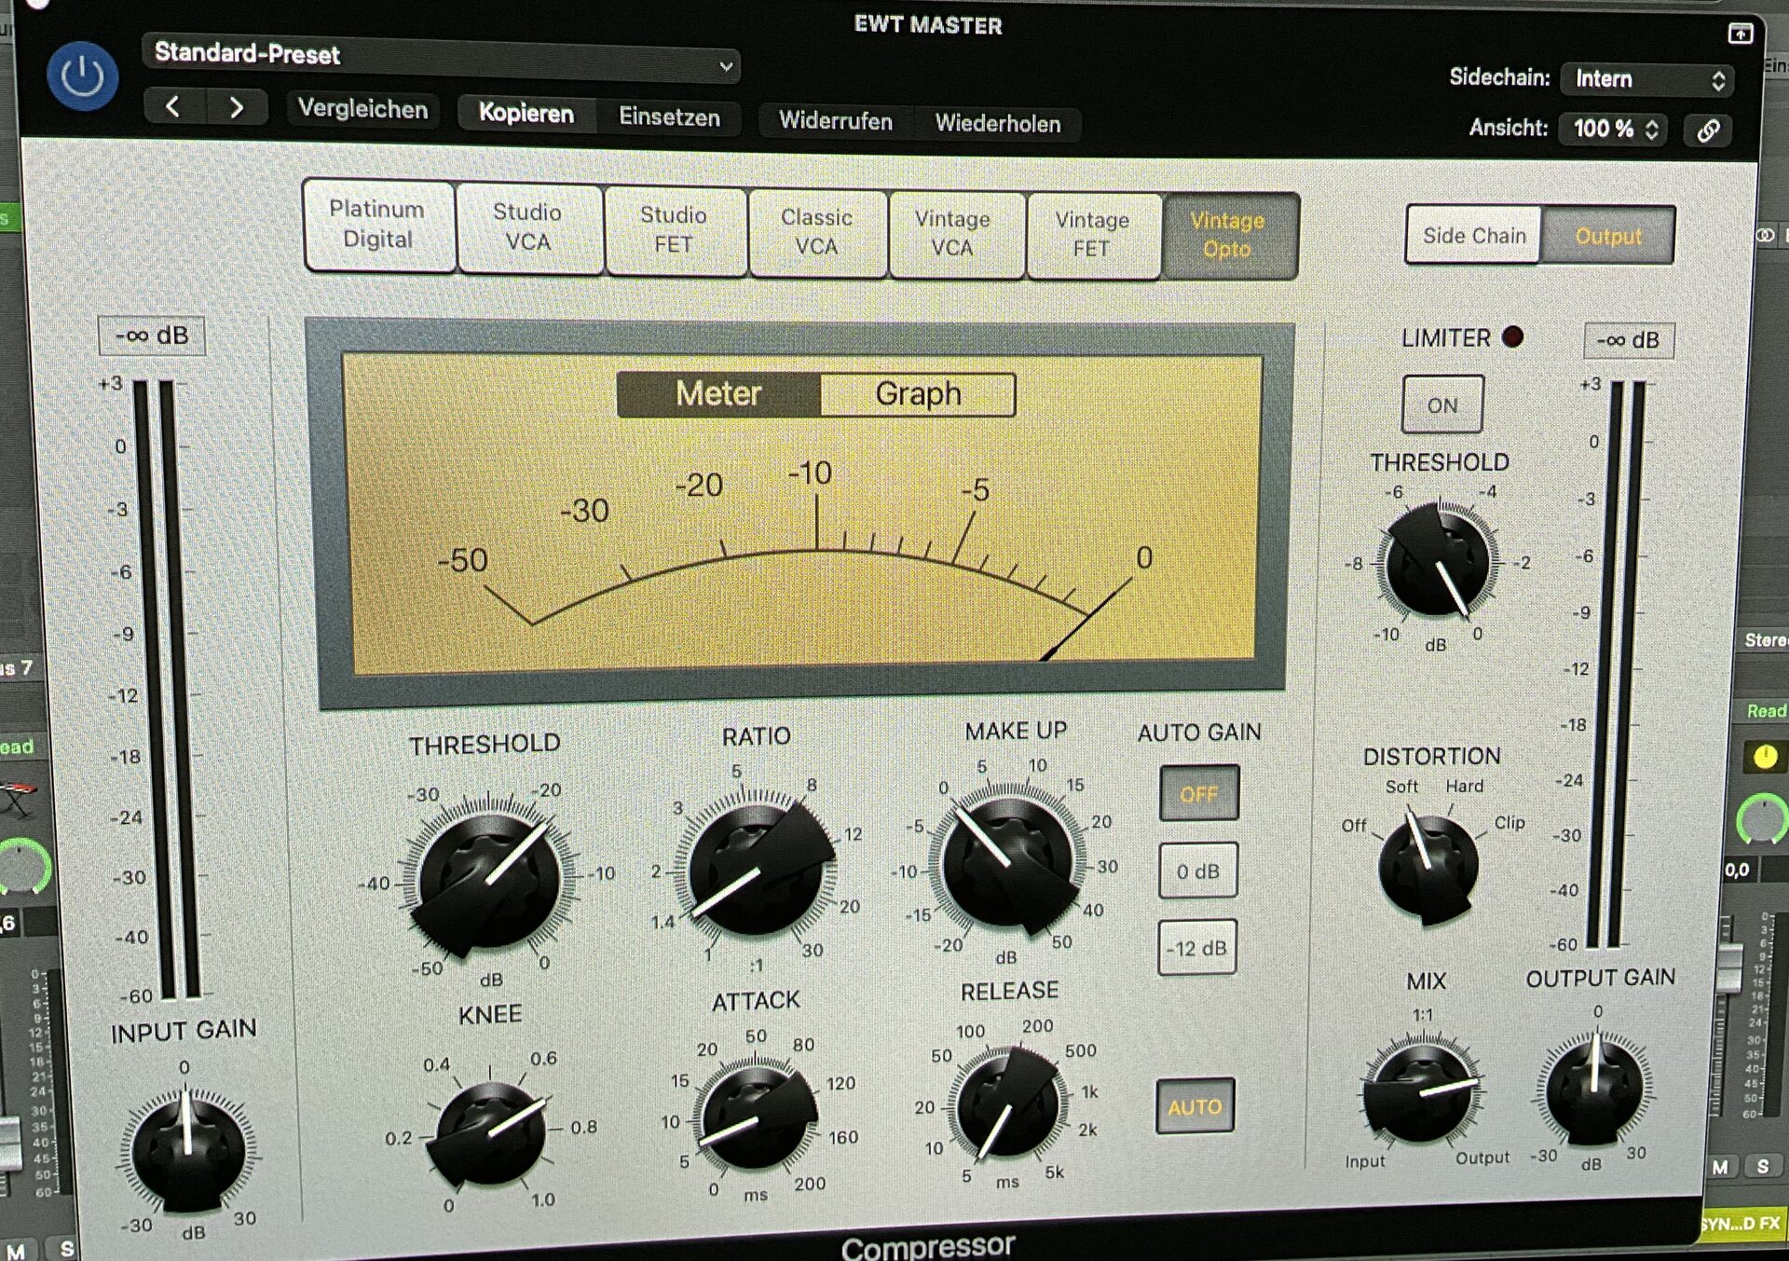Click the Kopieren button
This screenshot has height=1261, width=1789.
526,114
